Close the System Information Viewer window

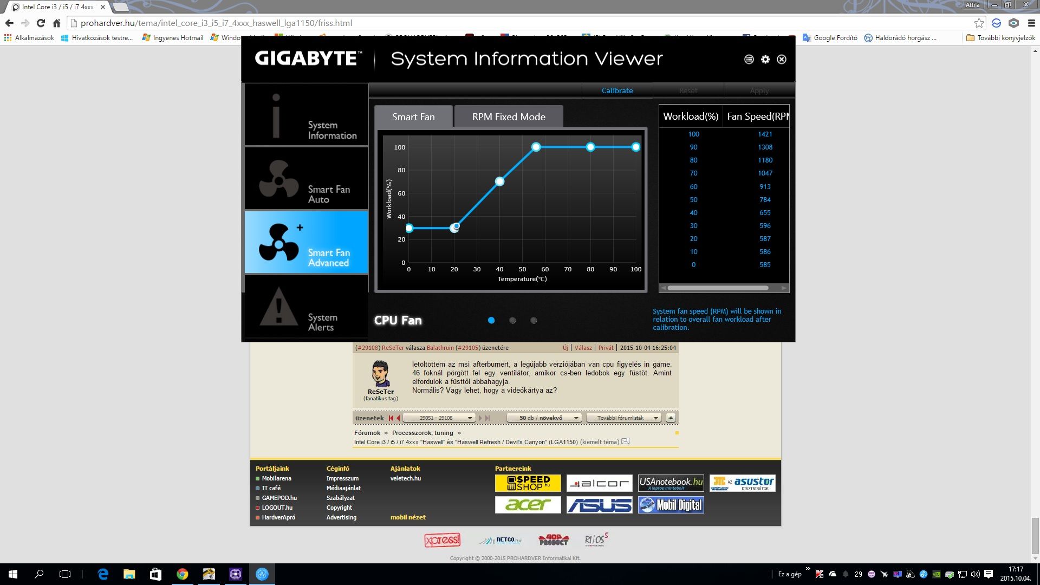tap(781, 59)
